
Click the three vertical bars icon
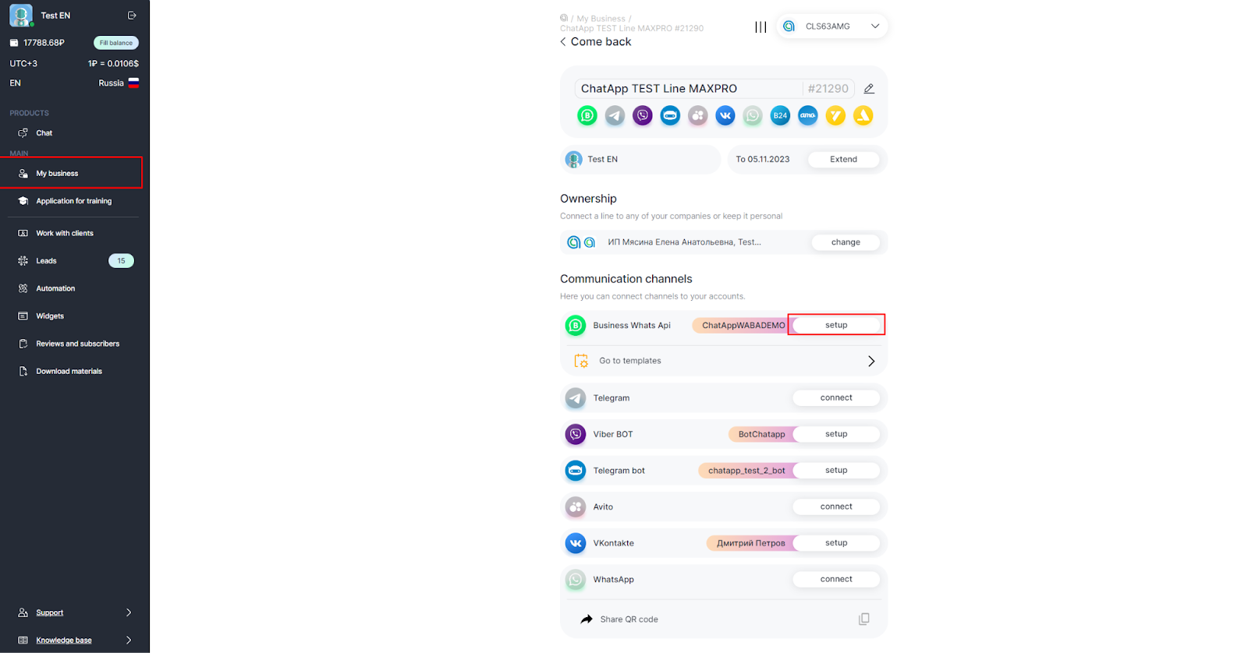[760, 27]
